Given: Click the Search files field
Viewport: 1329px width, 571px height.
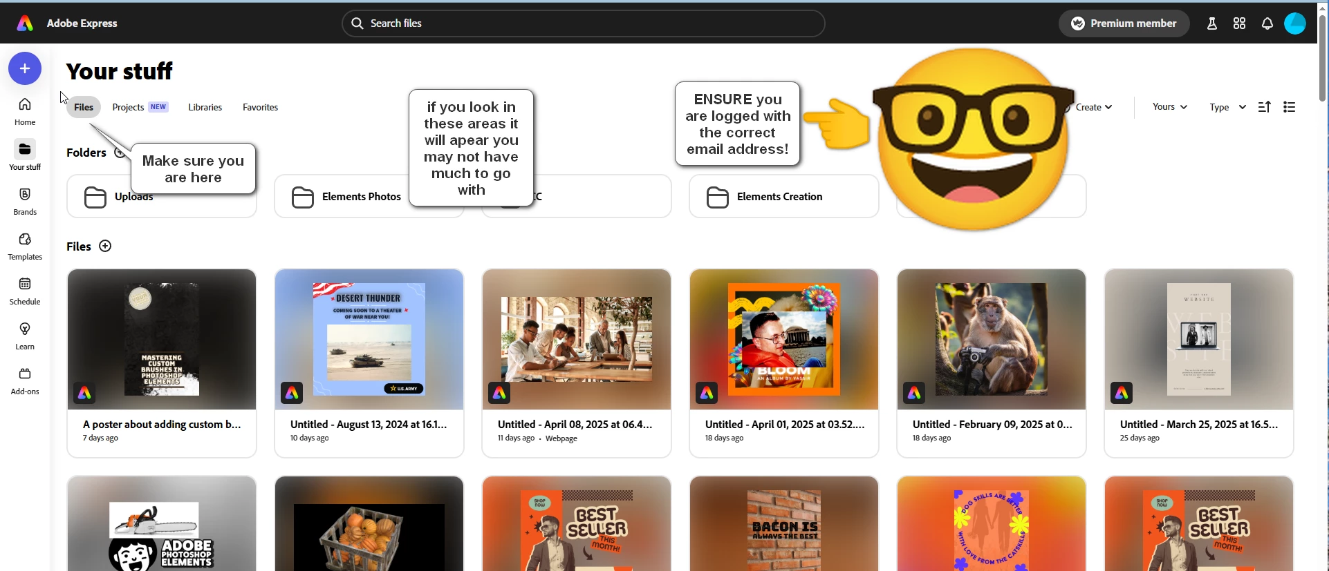Looking at the screenshot, I should pos(584,23).
